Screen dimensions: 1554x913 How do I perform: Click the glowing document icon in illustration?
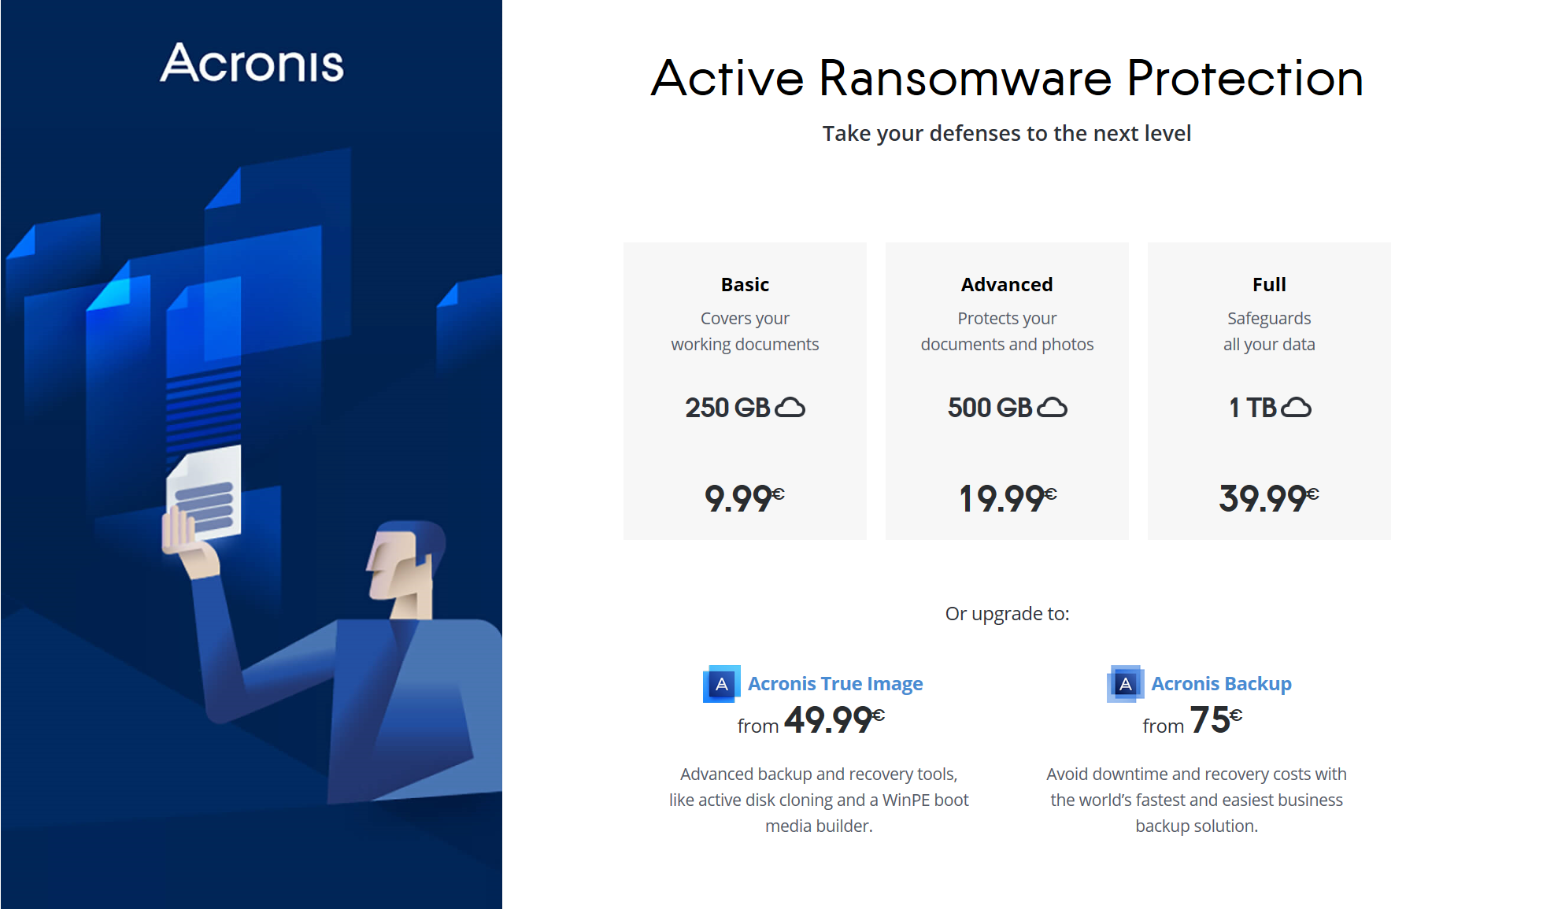coord(205,494)
